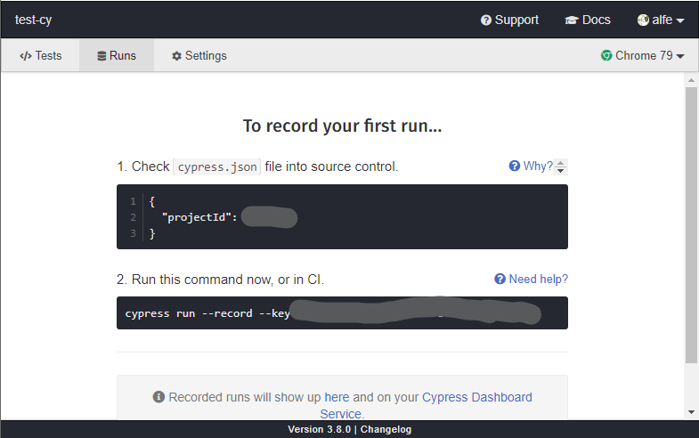This screenshot has width=699, height=438.
Task: Click the Need help? question icon
Action: (x=500, y=279)
